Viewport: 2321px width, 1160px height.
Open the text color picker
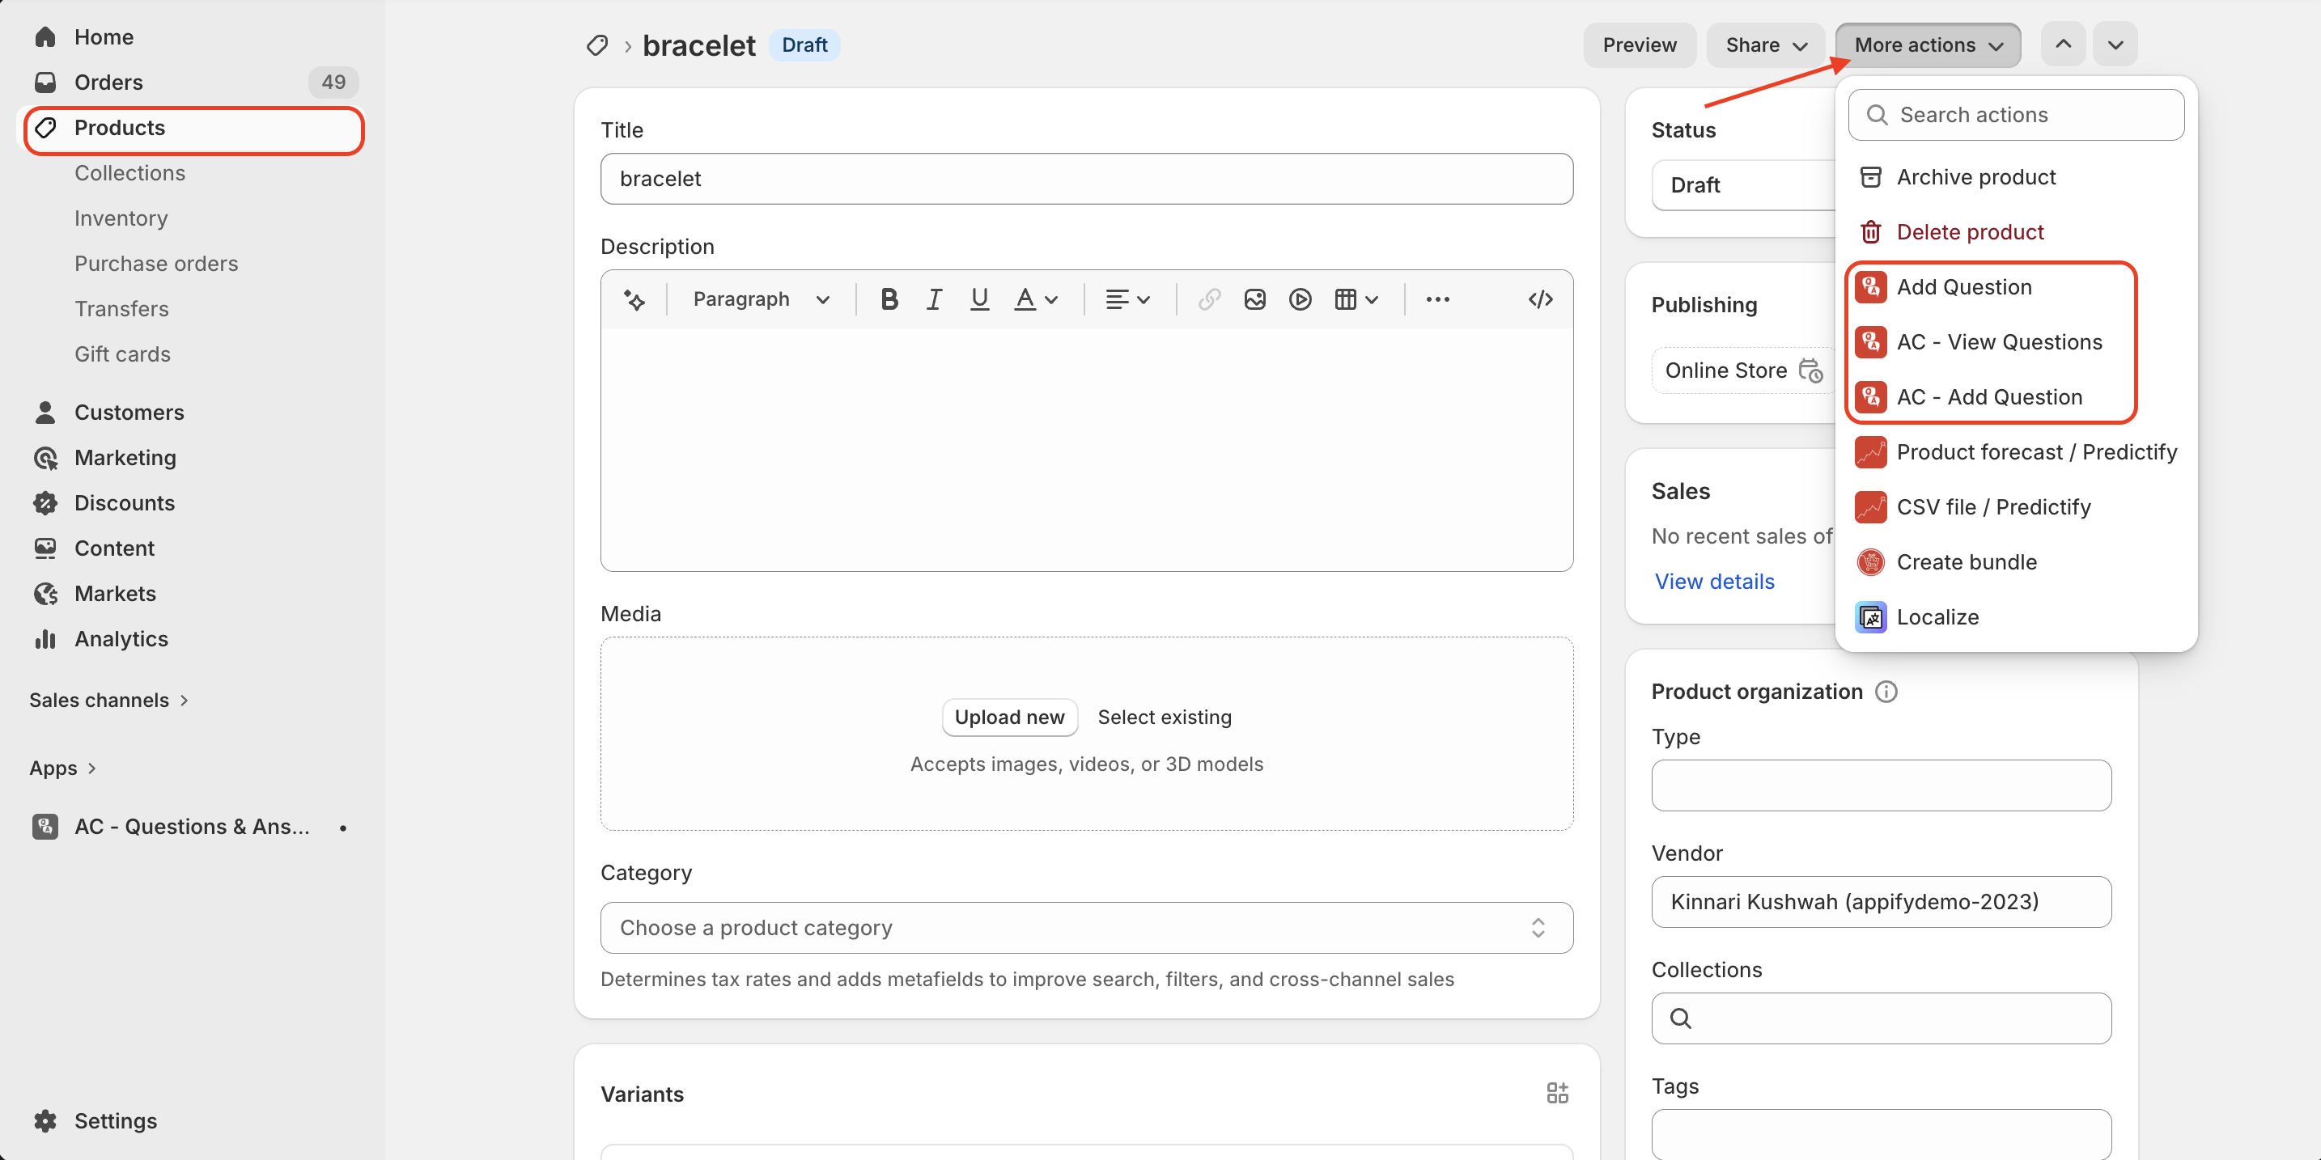(x=1035, y=299)
